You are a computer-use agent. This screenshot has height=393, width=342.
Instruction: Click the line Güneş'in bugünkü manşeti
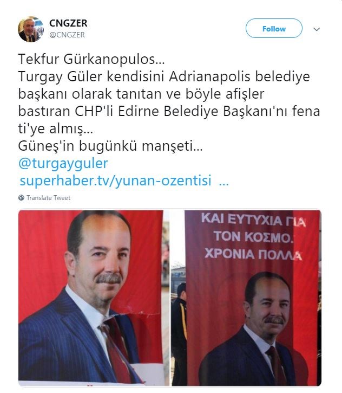coord(110,146)
